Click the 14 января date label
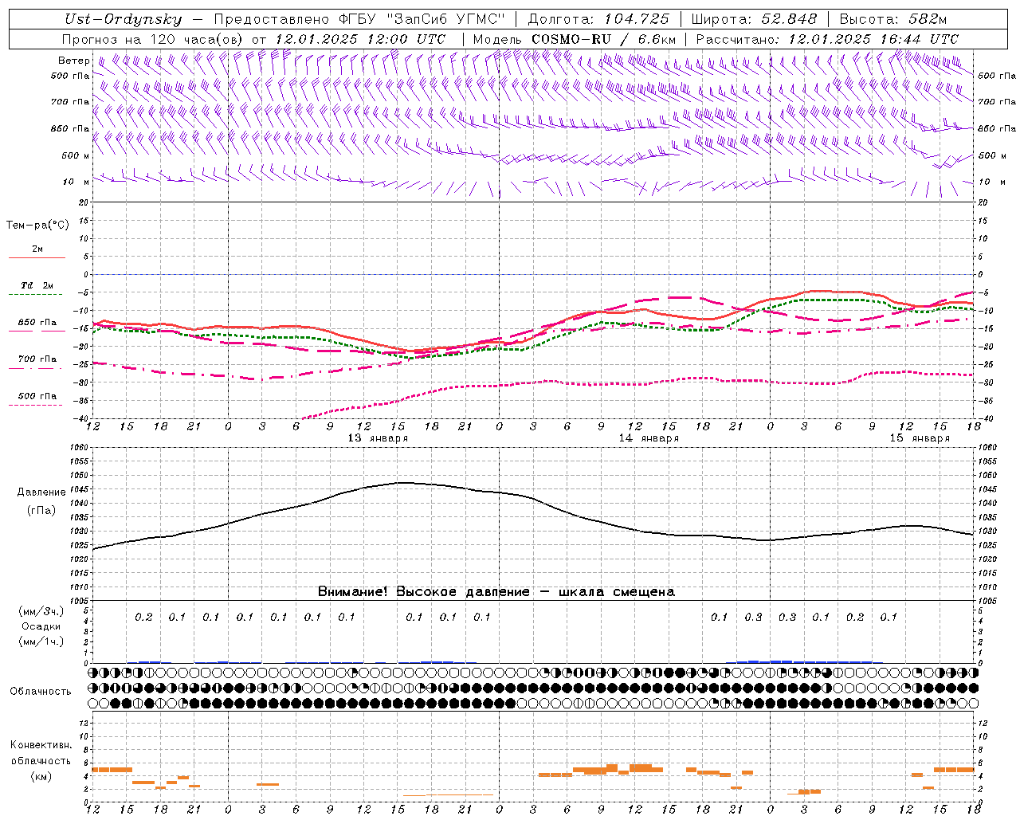The image size is (1020, 816). pos(649,438)
